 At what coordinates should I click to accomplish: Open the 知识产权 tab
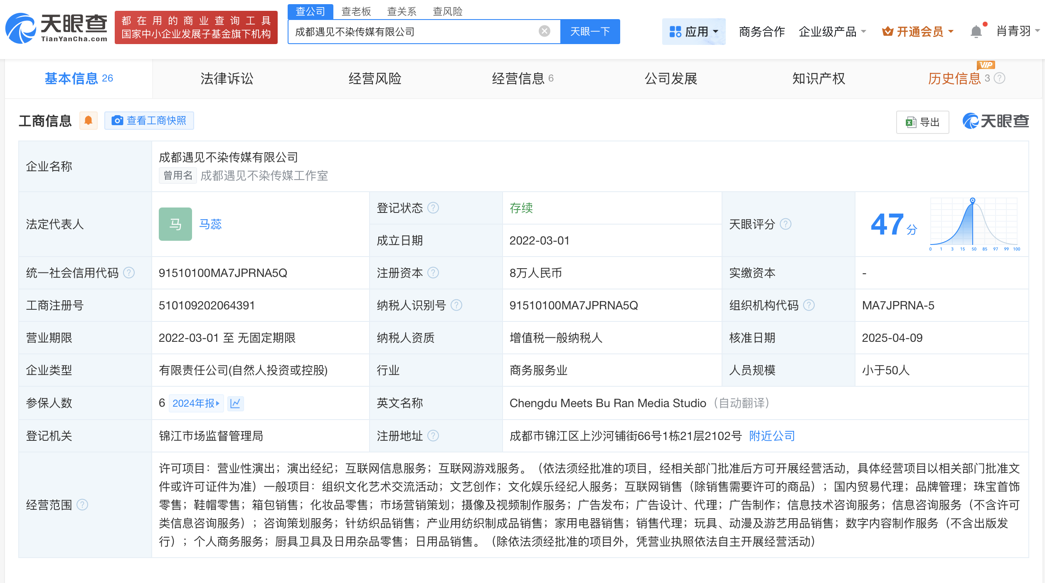818,78
